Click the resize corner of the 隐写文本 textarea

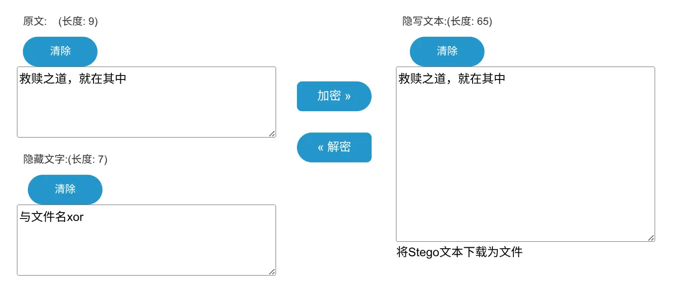pos(651,238)
